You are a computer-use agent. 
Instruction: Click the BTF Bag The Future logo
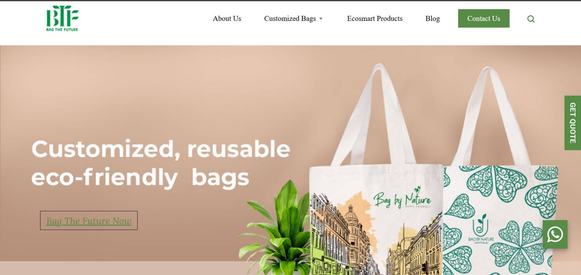coord(62,18)
